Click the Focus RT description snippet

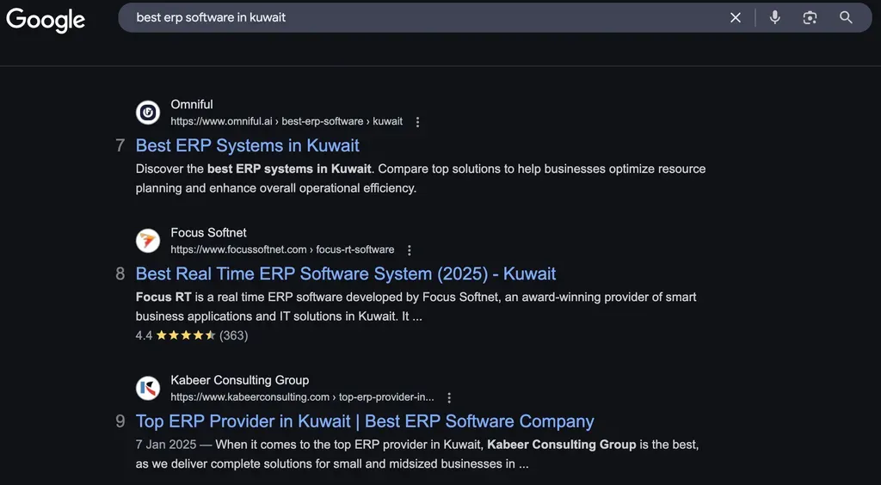click(416, 306)
